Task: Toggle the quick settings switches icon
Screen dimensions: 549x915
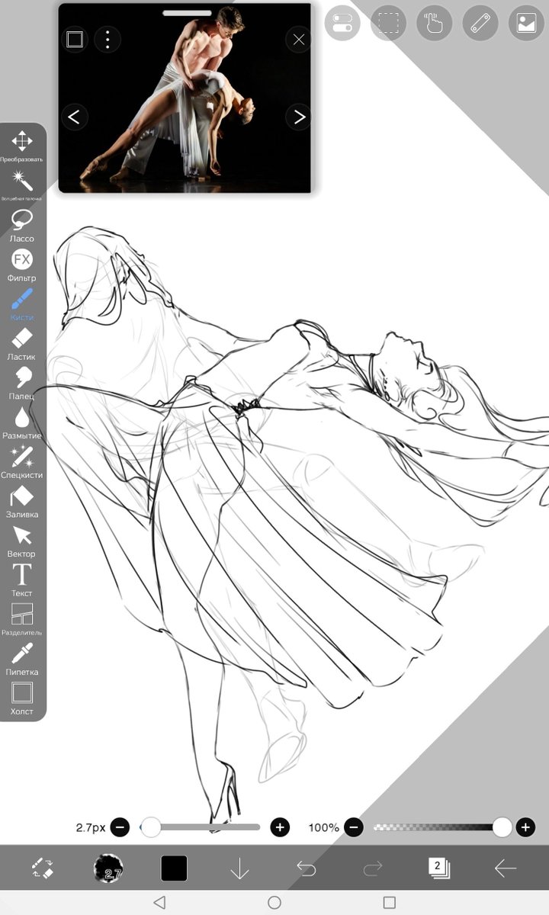Action: (x=342, y=23)
